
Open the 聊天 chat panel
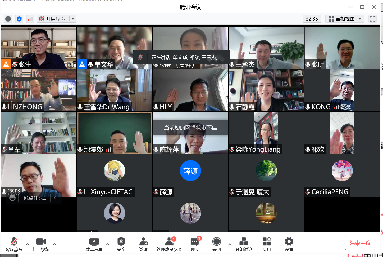[x=195, y=244]
